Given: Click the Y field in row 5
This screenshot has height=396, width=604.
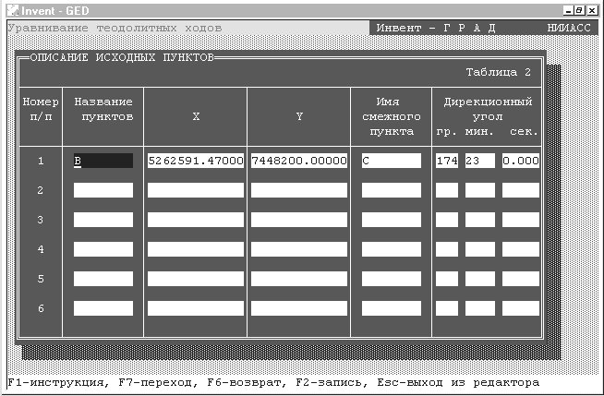Looking at the screenshot, I should (299, 279).
